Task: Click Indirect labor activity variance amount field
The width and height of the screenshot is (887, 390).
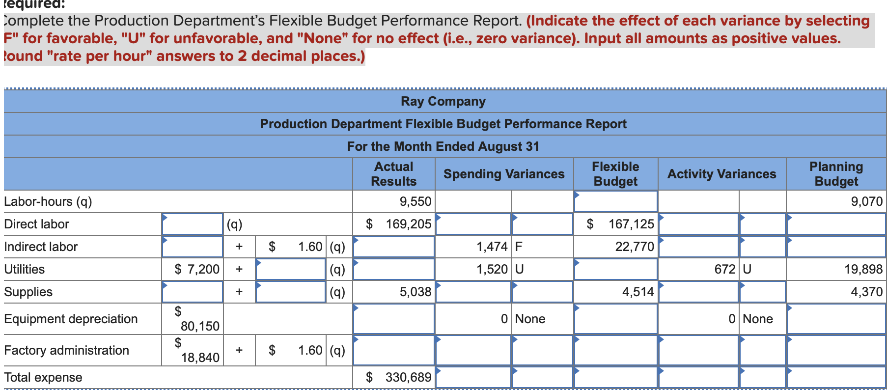Action: coord(699,247)
